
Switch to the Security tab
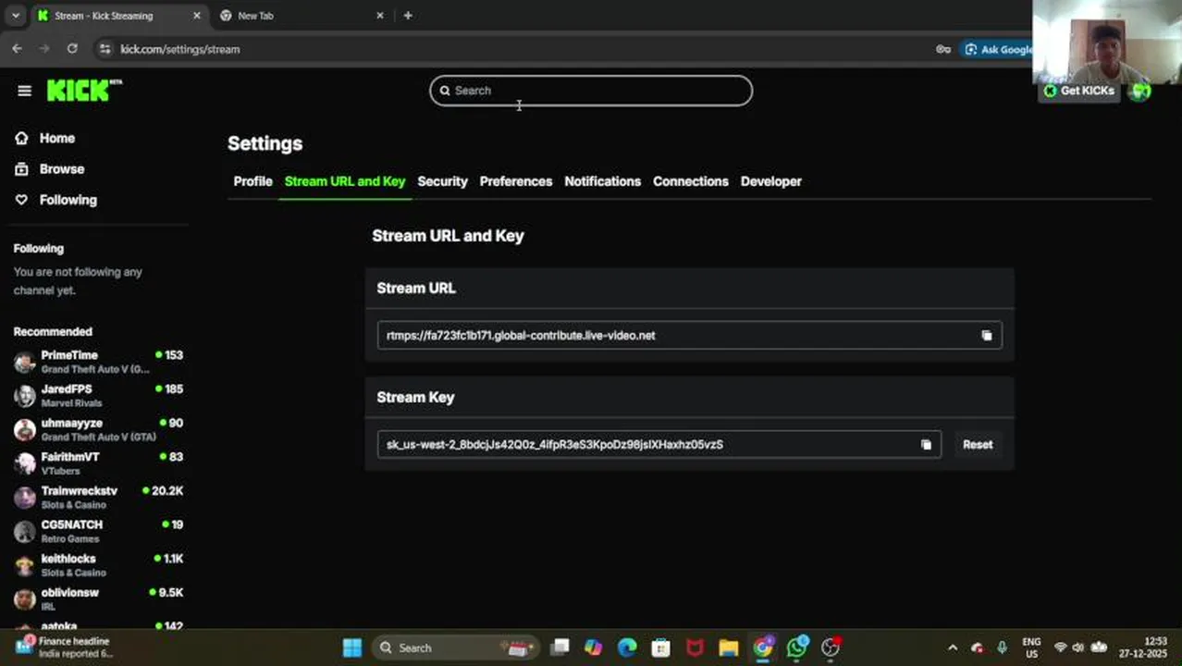click(x=442, y=181)
